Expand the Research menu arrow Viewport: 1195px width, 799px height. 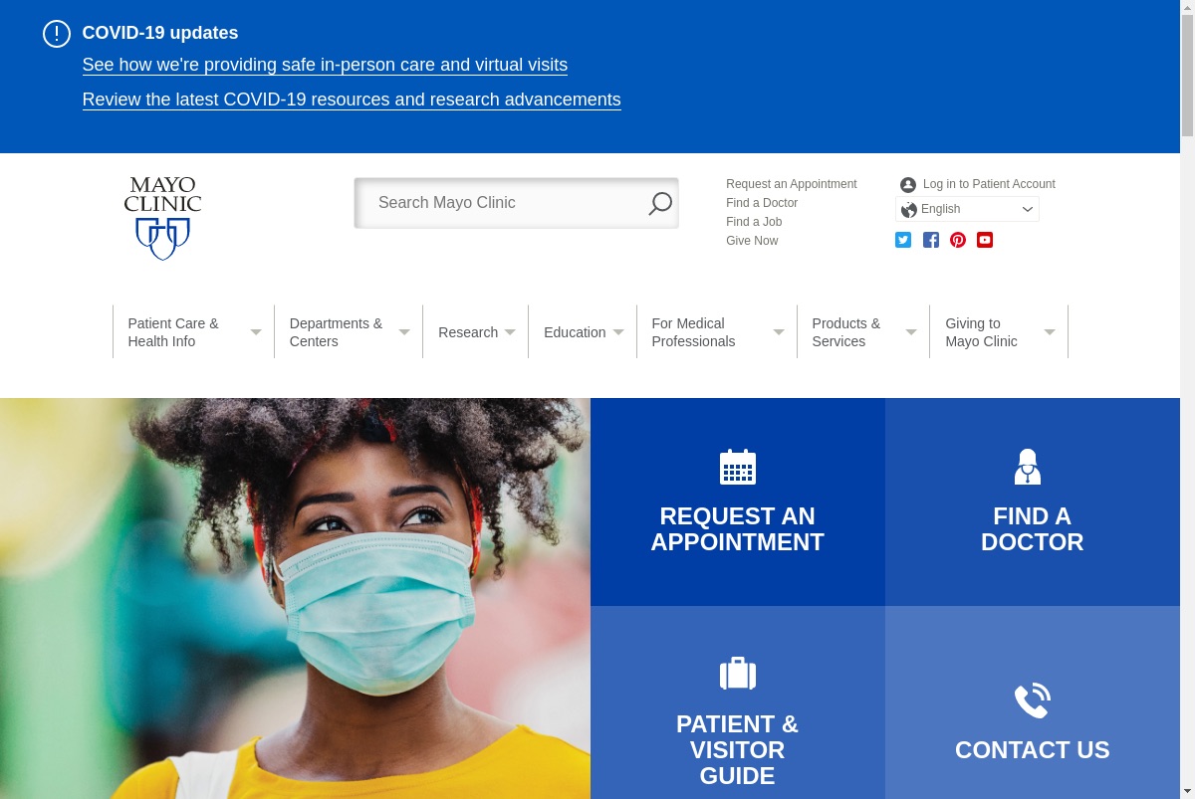510,332
